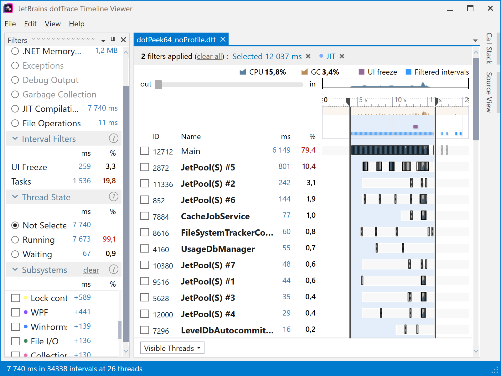This screenshot has width=501, height=376.
Task: Click the zoom slider thumb
Action: coord(158,85)
